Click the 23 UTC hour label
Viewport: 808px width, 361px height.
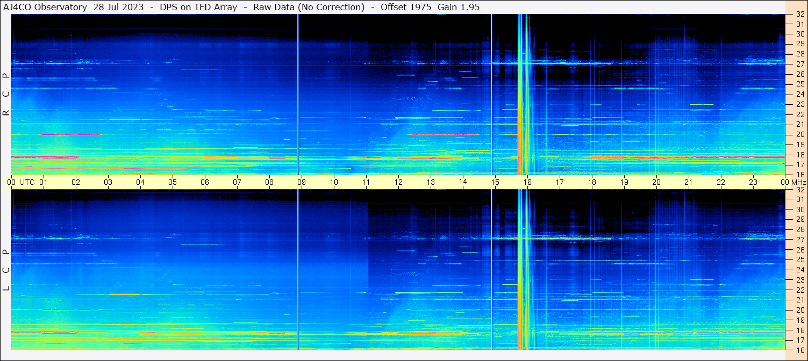(x=753, y=182)
